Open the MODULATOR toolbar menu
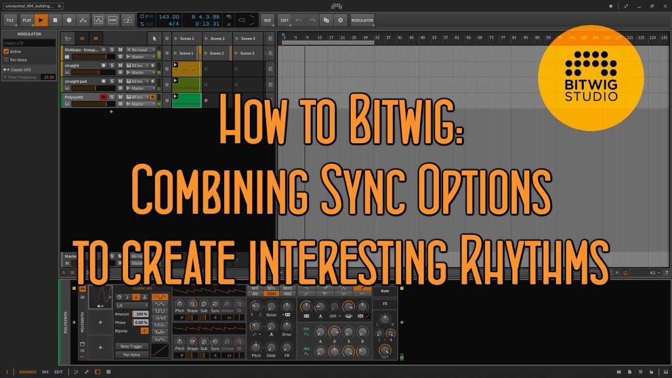 362,20
